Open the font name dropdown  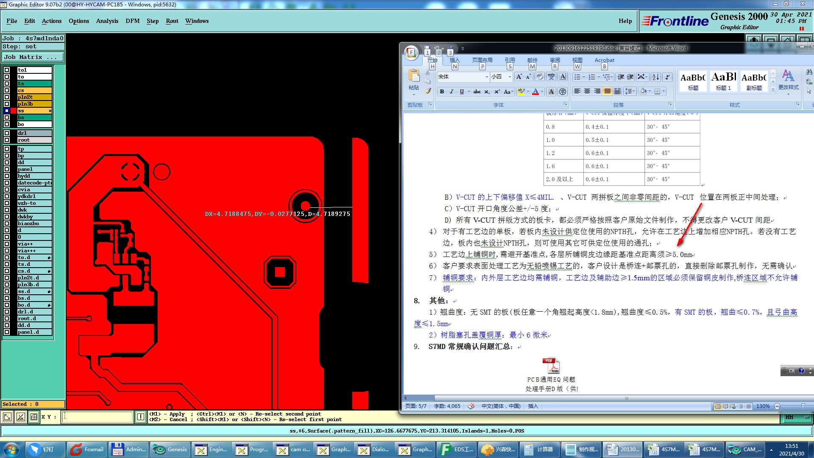pos(487,77)
